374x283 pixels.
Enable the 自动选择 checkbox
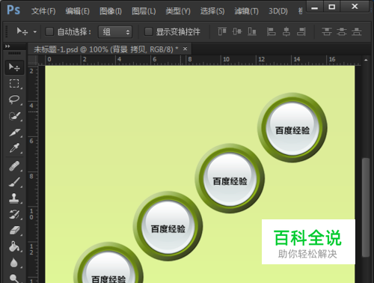49,31
